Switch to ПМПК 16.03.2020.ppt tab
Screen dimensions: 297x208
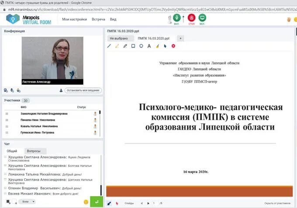[x=154, y=38]
